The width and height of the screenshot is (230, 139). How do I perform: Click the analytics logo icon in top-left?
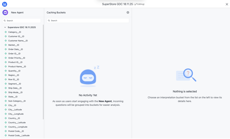coord(5,4)
